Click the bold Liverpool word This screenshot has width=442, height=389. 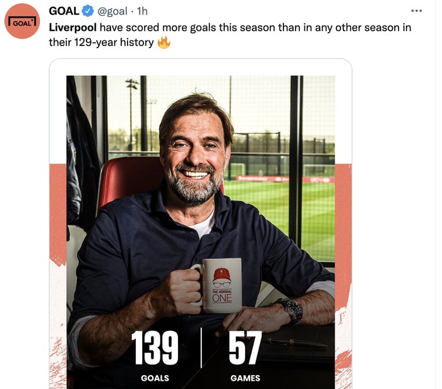point(73,28)
